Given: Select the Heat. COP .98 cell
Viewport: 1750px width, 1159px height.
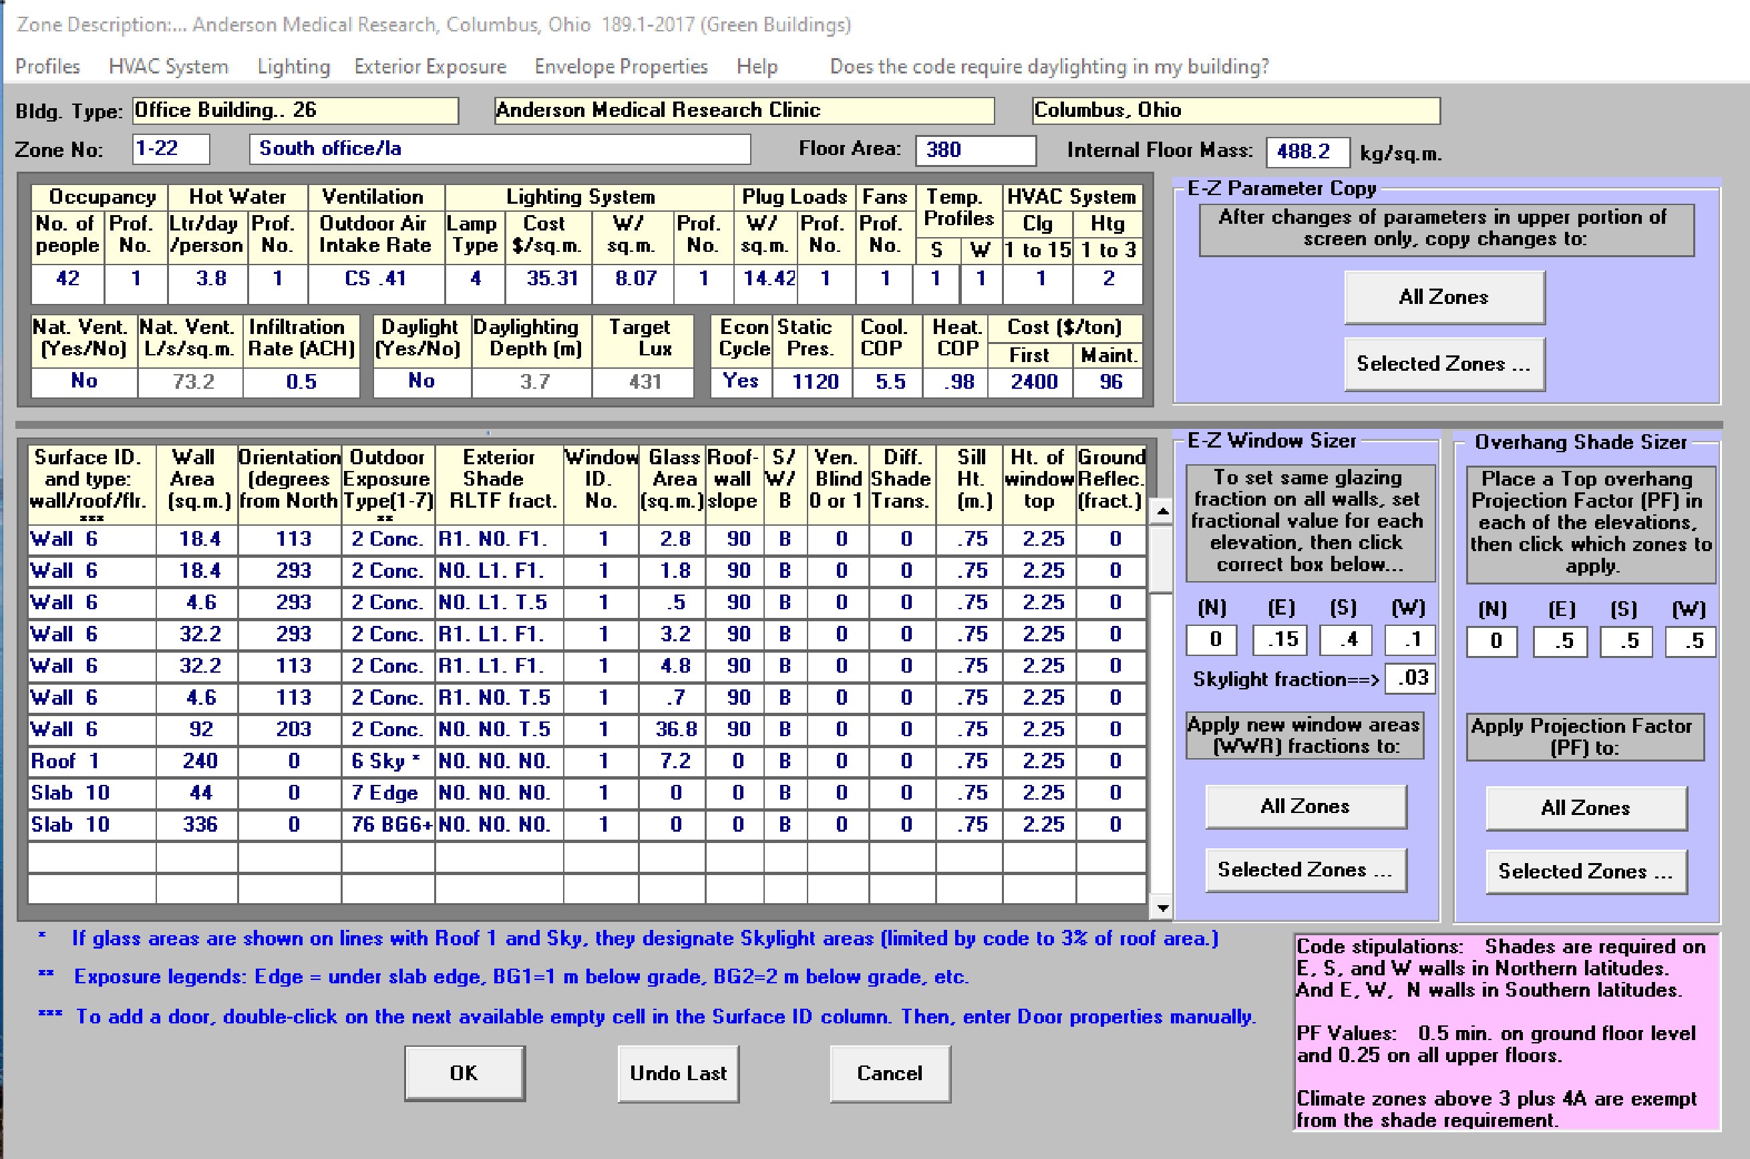Looking at the screenshot, I should (x=956, y=381).
